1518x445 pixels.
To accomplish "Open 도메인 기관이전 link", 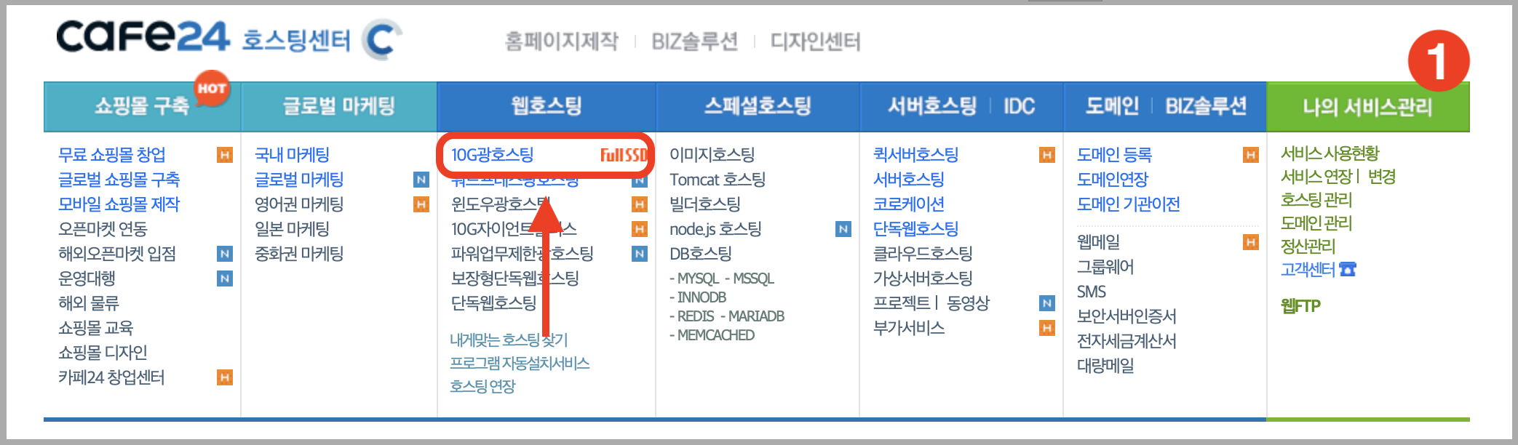I will tap(1129, 204).
